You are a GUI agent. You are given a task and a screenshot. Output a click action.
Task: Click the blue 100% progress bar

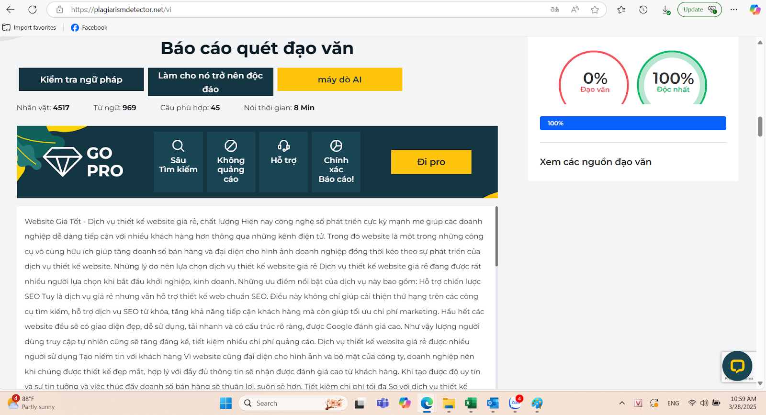[633, 123]
